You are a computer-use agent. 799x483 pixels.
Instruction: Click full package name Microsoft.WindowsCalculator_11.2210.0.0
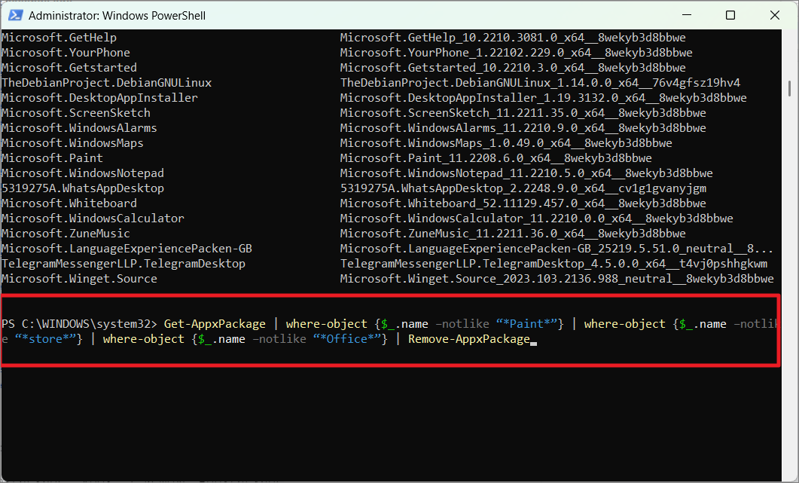(x=537, y=219)
